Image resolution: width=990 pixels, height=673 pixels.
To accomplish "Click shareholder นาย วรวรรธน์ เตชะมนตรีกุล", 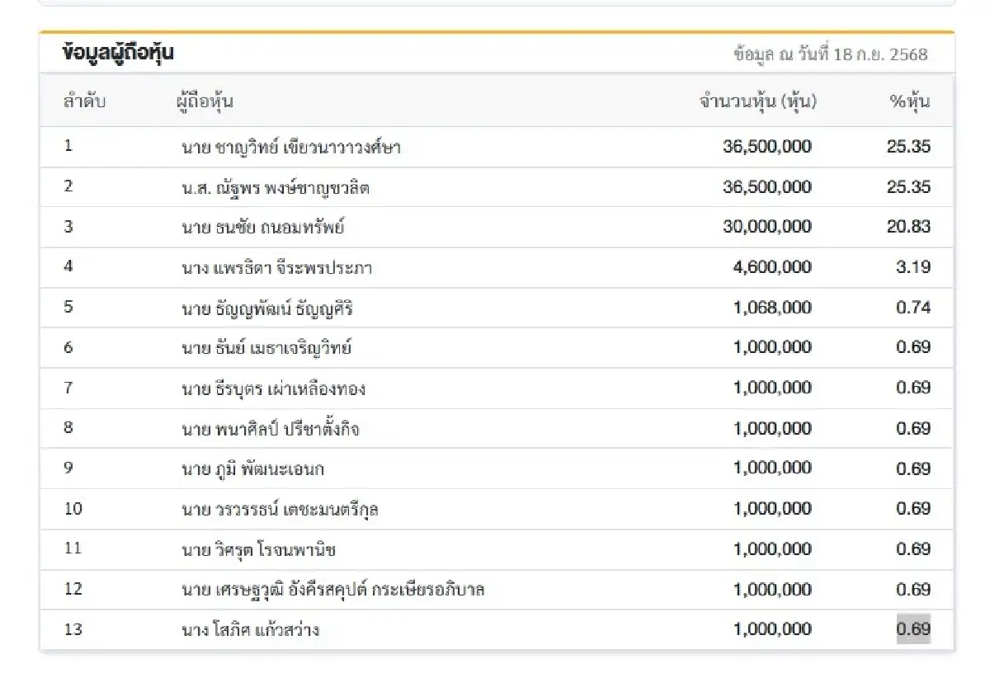I will click(280, 509).
